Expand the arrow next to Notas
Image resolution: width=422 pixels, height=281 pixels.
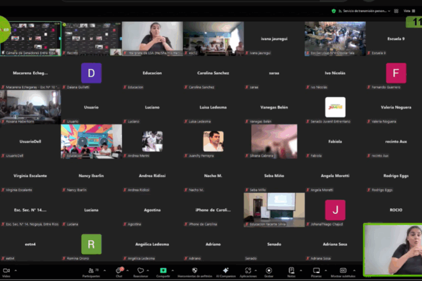[x=301, y=270]
